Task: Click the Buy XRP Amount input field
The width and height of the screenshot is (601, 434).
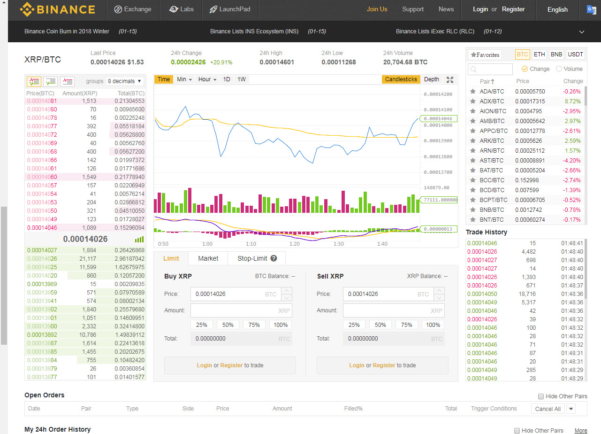Action: click(x=241, y=310)
